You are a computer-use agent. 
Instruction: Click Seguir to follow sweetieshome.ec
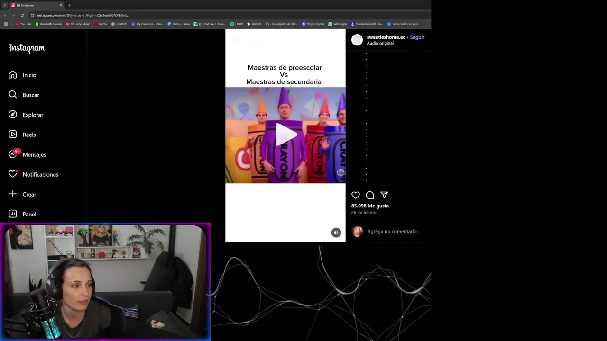point(417,37)
